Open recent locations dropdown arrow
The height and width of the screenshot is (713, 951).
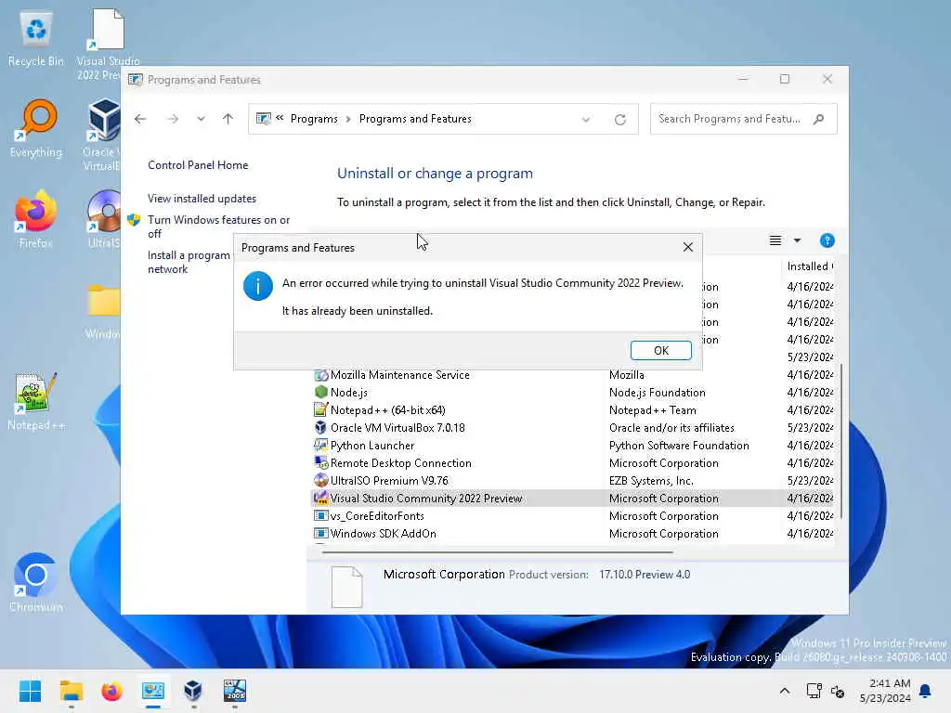coord(201,119)
